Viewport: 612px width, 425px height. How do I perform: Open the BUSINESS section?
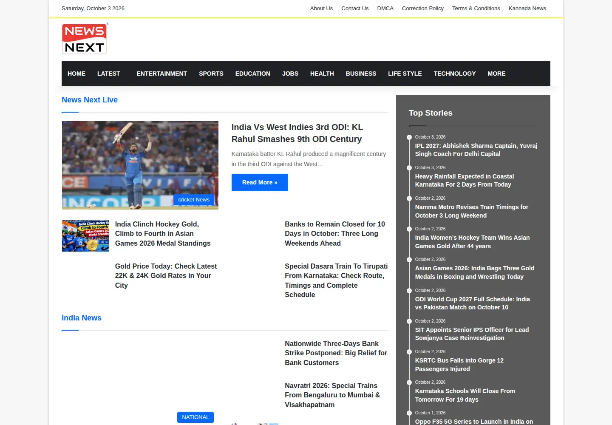[x=361, y=74]
